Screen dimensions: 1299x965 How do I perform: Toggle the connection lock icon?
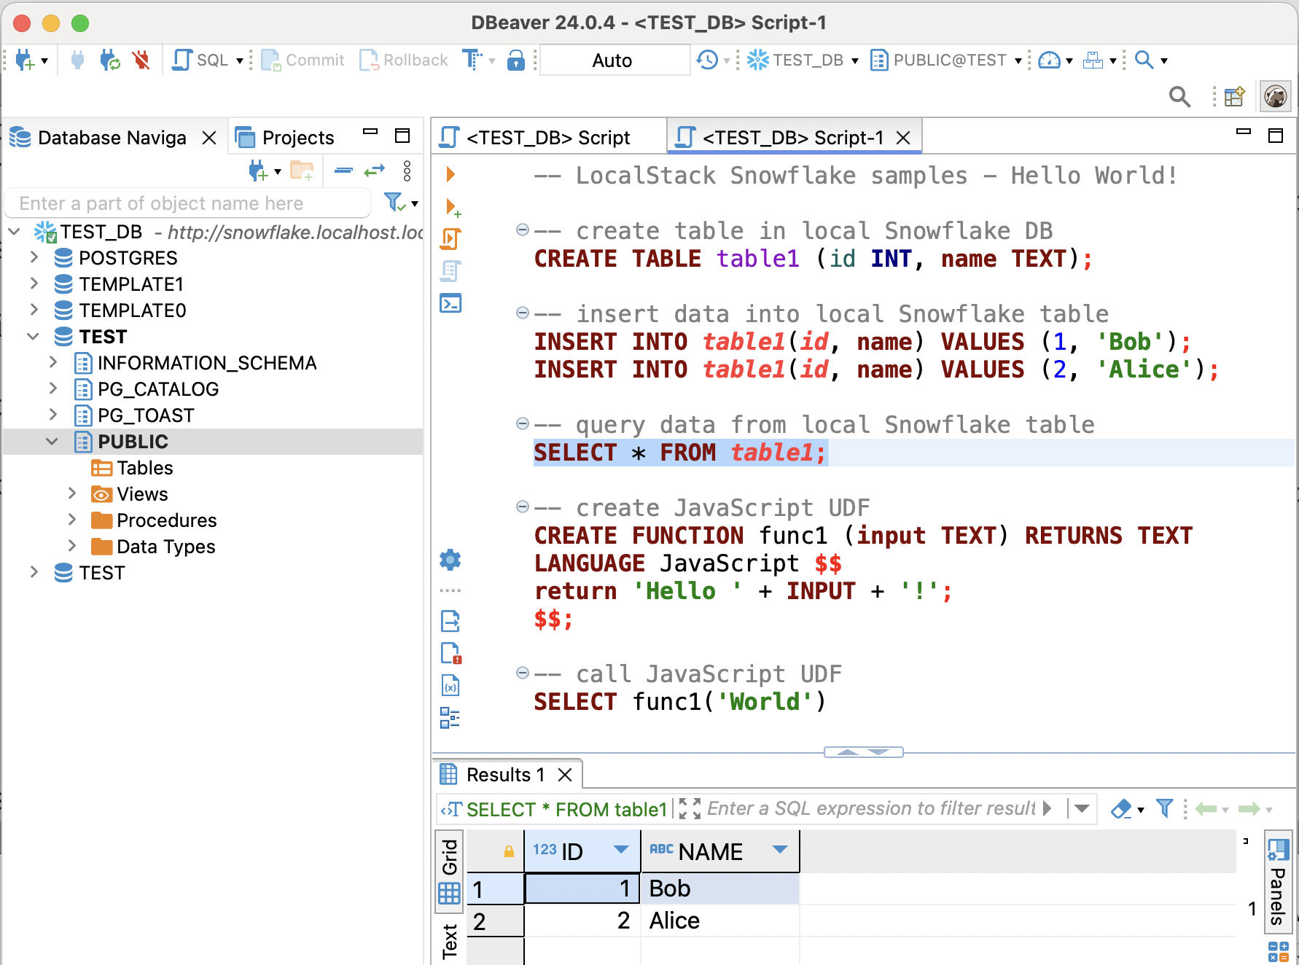point(516,60)
